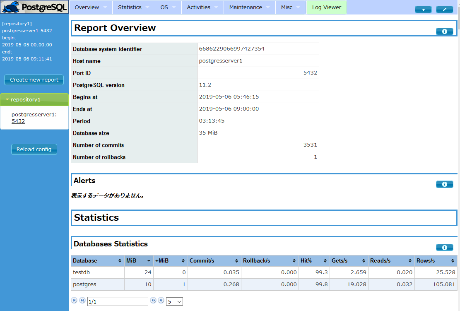Toggle sorting on the Commit/s column

click(213, 260)
